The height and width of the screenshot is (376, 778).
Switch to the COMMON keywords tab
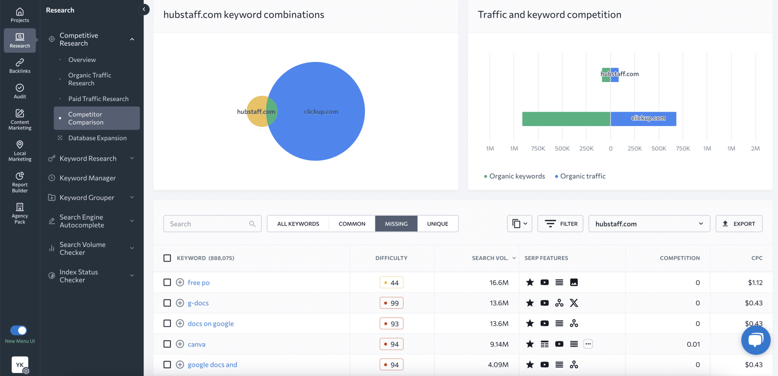351,223
